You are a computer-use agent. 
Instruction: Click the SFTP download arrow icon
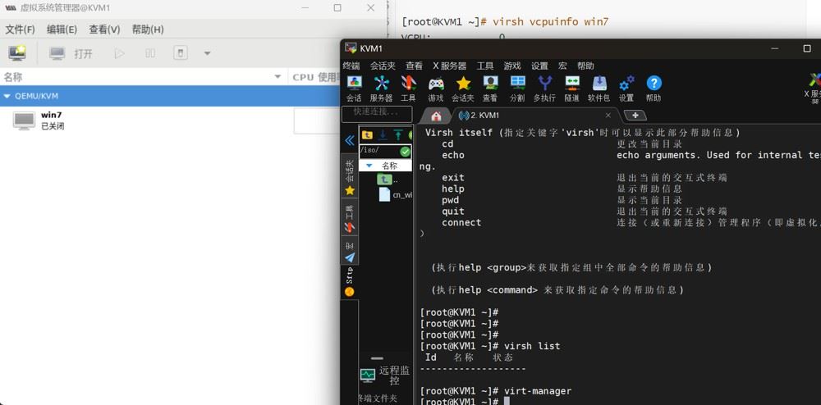(x=383, y=134)
